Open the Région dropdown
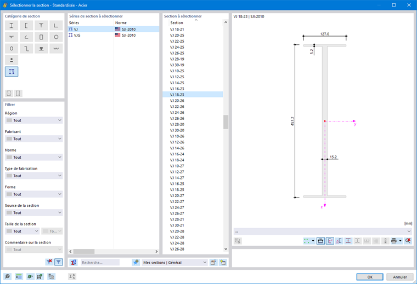Viewport: 417px width, 284px height. [34, 120]
